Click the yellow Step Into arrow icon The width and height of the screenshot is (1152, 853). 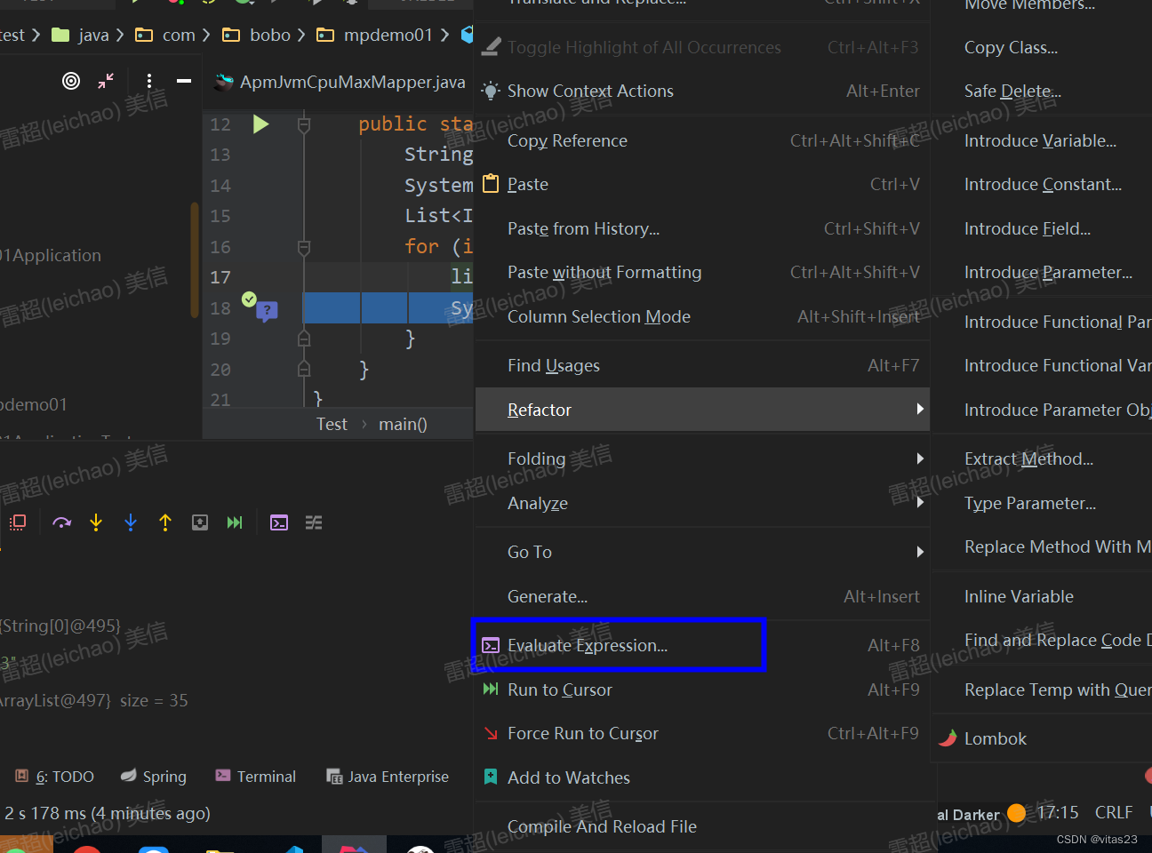(x=96, y=522)
